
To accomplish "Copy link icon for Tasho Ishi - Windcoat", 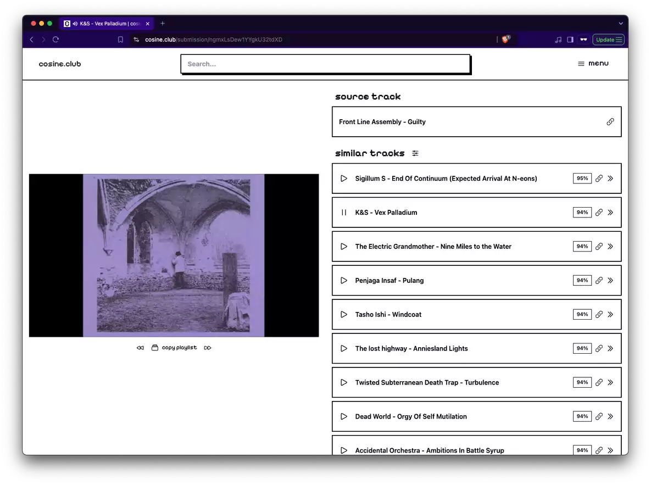I will coord(599,315).
